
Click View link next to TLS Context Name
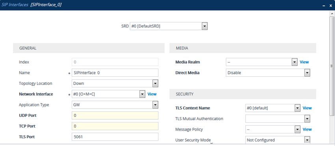tap(307, 108)
